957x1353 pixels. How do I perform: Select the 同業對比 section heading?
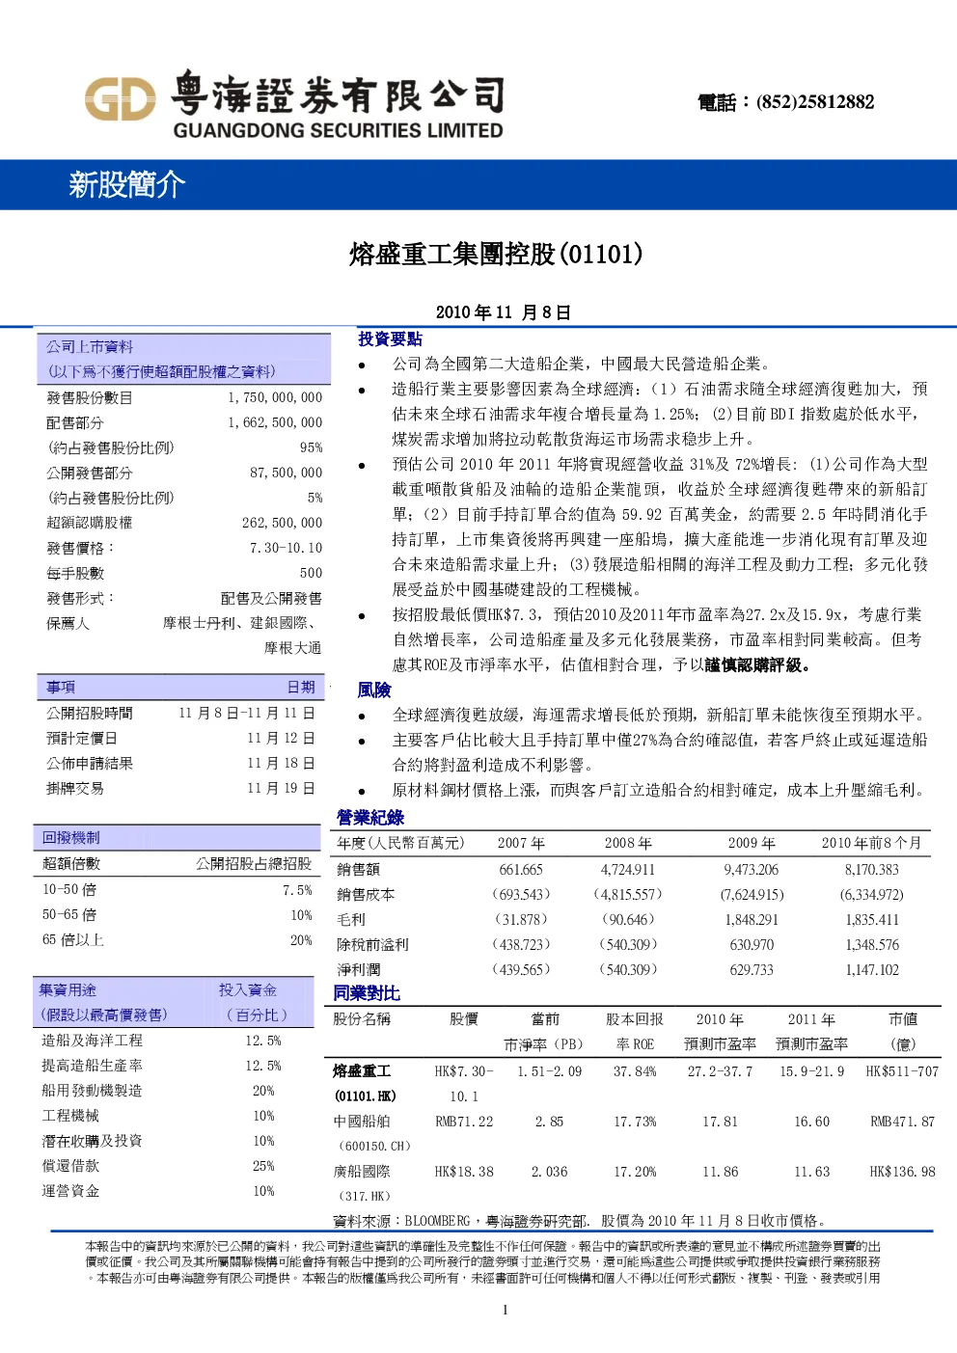point(367,993)
